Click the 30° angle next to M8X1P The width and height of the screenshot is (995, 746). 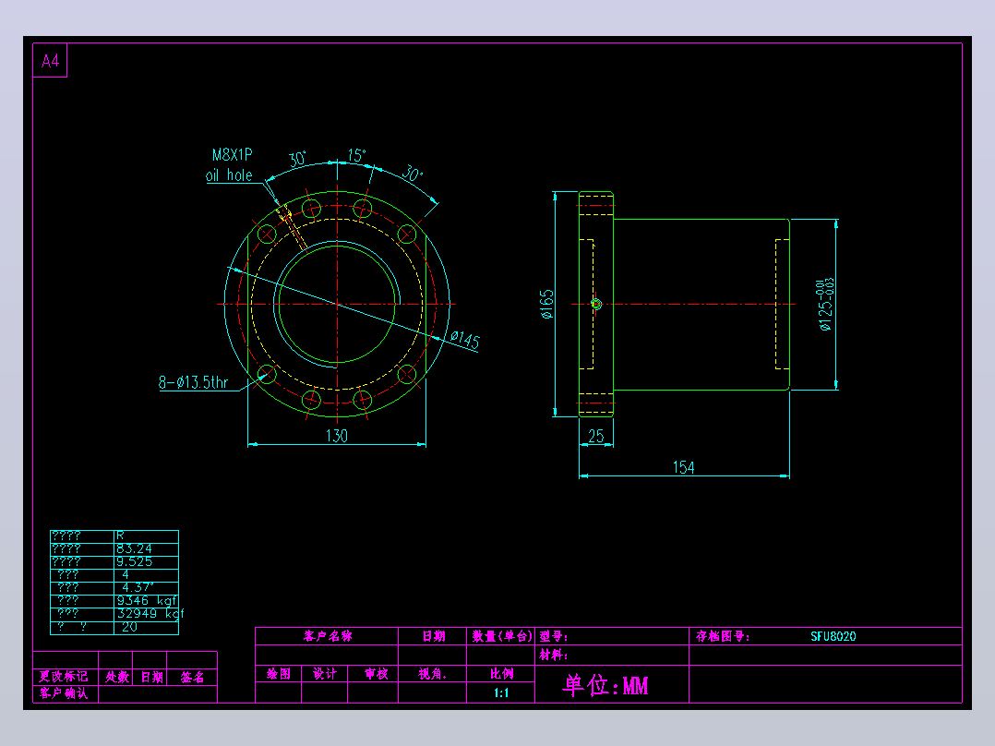pyautogui.click(x=297, y=159)
